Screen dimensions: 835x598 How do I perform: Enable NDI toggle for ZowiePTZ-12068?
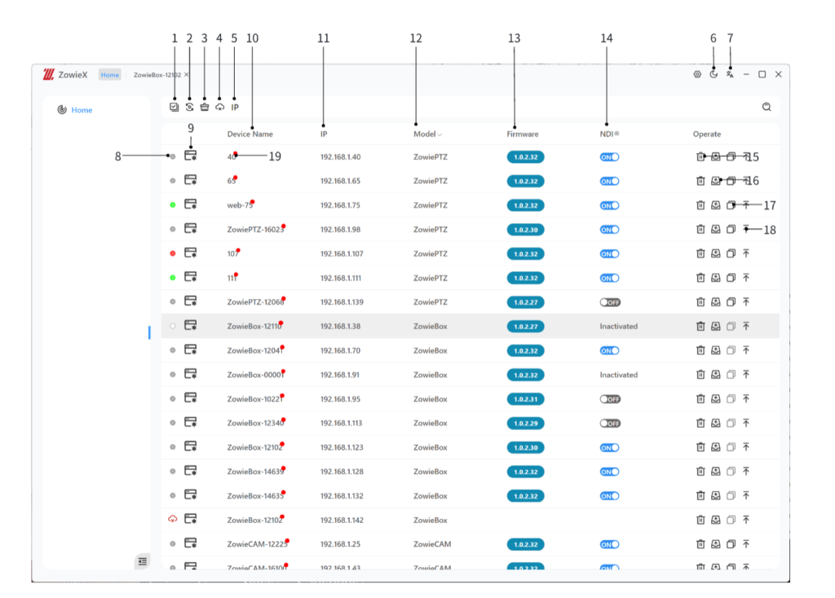click(609, 302)
